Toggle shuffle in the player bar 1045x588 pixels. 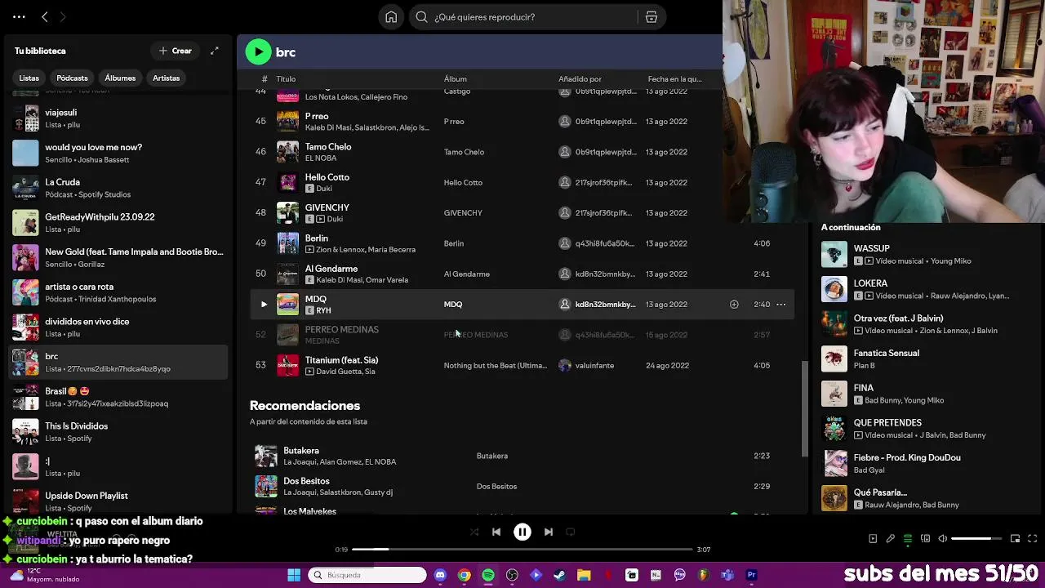click(x=474, y=532)
